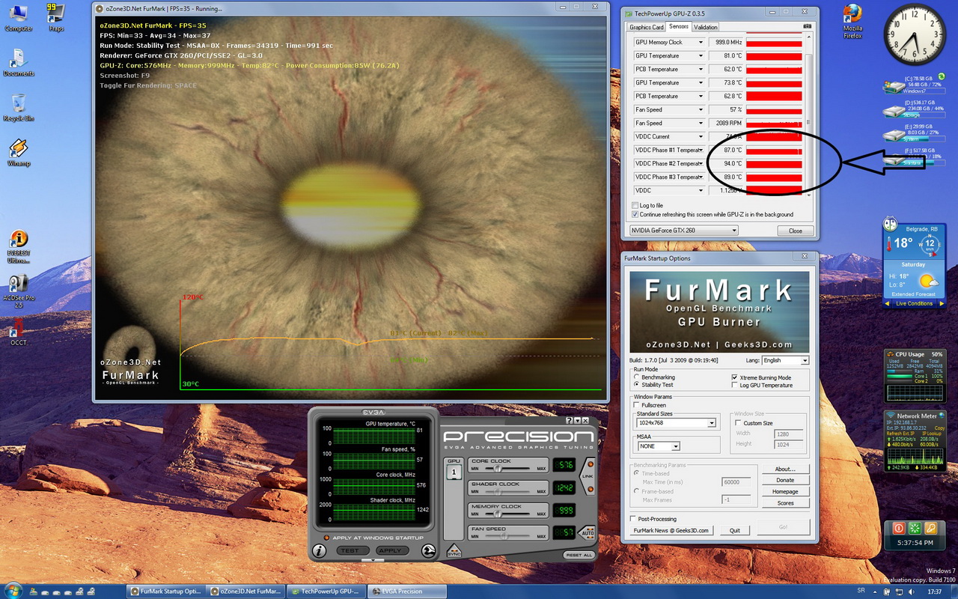Click Precision RESET ALL button

pos(579,555)
